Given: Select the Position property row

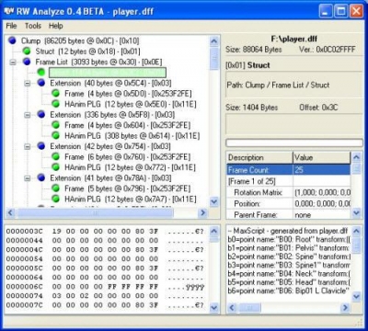Looking at the screenshot, I should click(288, 203).
